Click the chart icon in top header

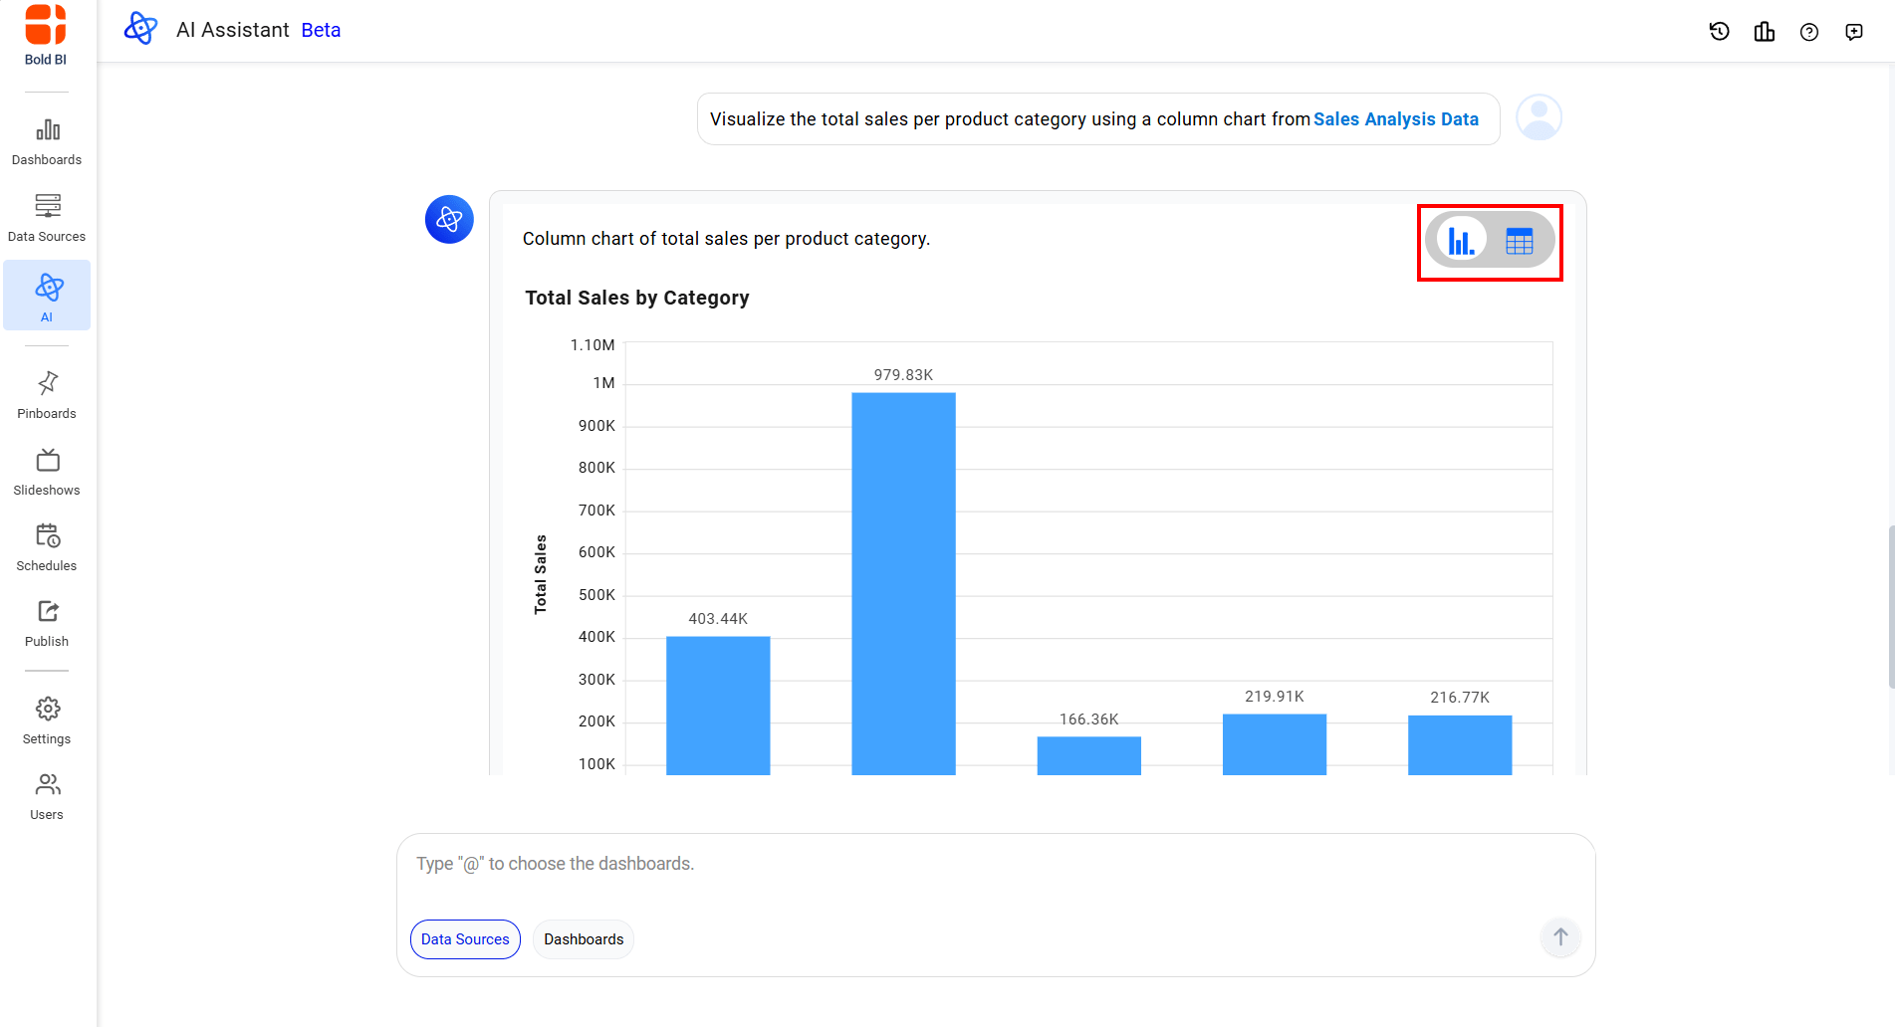1764,32
